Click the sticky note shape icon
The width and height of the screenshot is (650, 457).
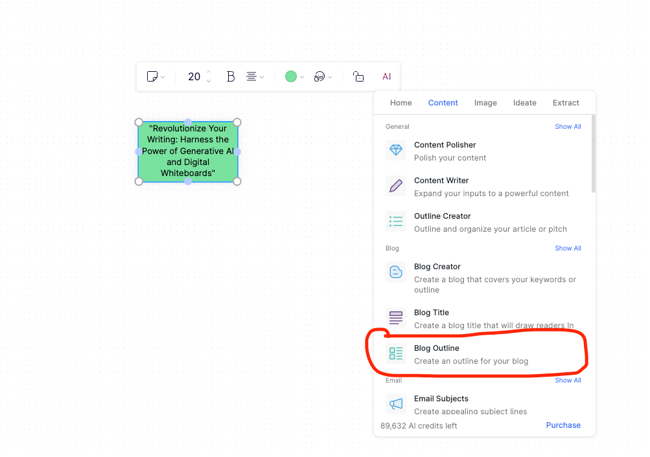tap(152, 76)
